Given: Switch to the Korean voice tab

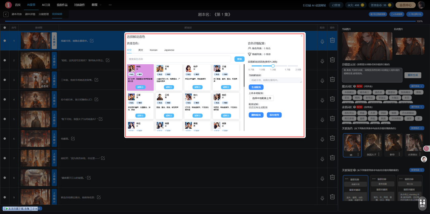Looking at the screenshot, I should click(x=154, y=50).
